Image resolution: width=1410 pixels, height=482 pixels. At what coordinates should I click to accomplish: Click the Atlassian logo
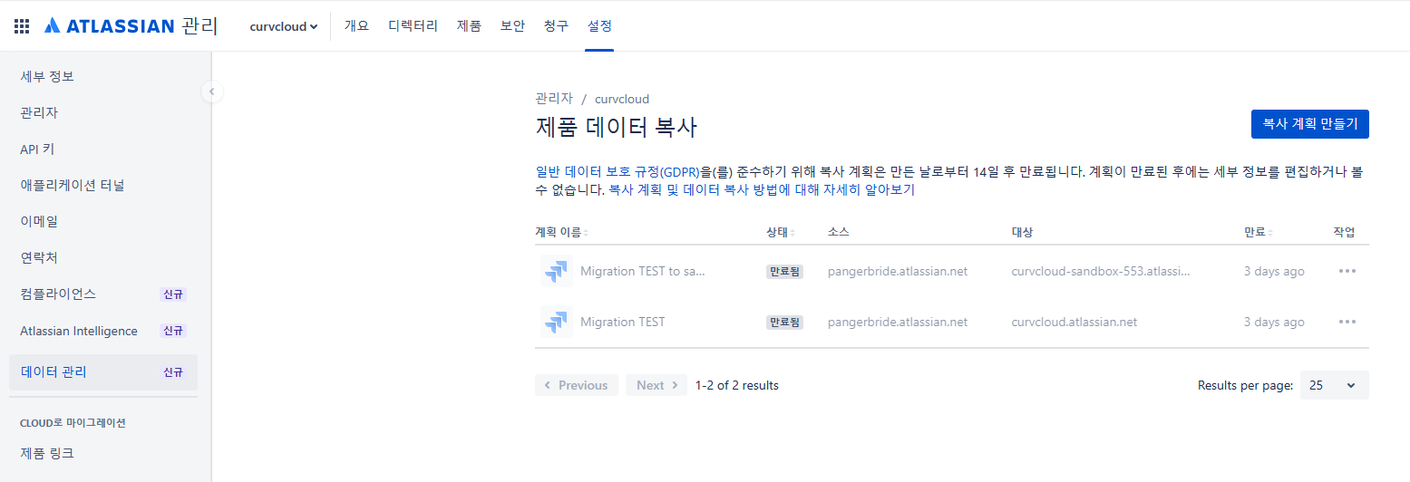coord(131,26)
